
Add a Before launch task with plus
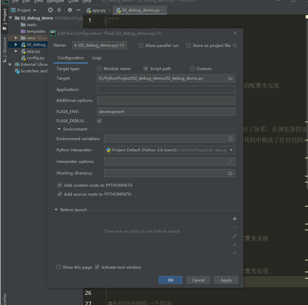[x=234, y=219]
